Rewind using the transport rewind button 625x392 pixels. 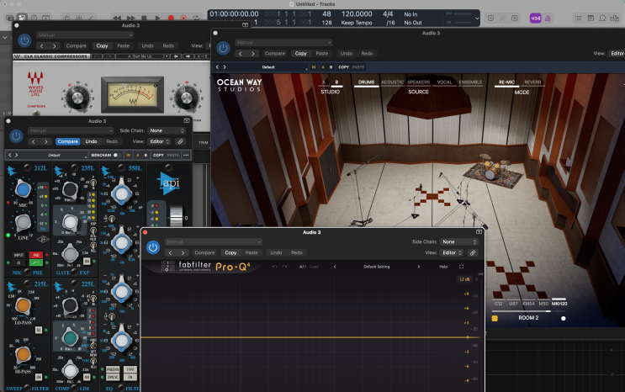click(117, 18)
